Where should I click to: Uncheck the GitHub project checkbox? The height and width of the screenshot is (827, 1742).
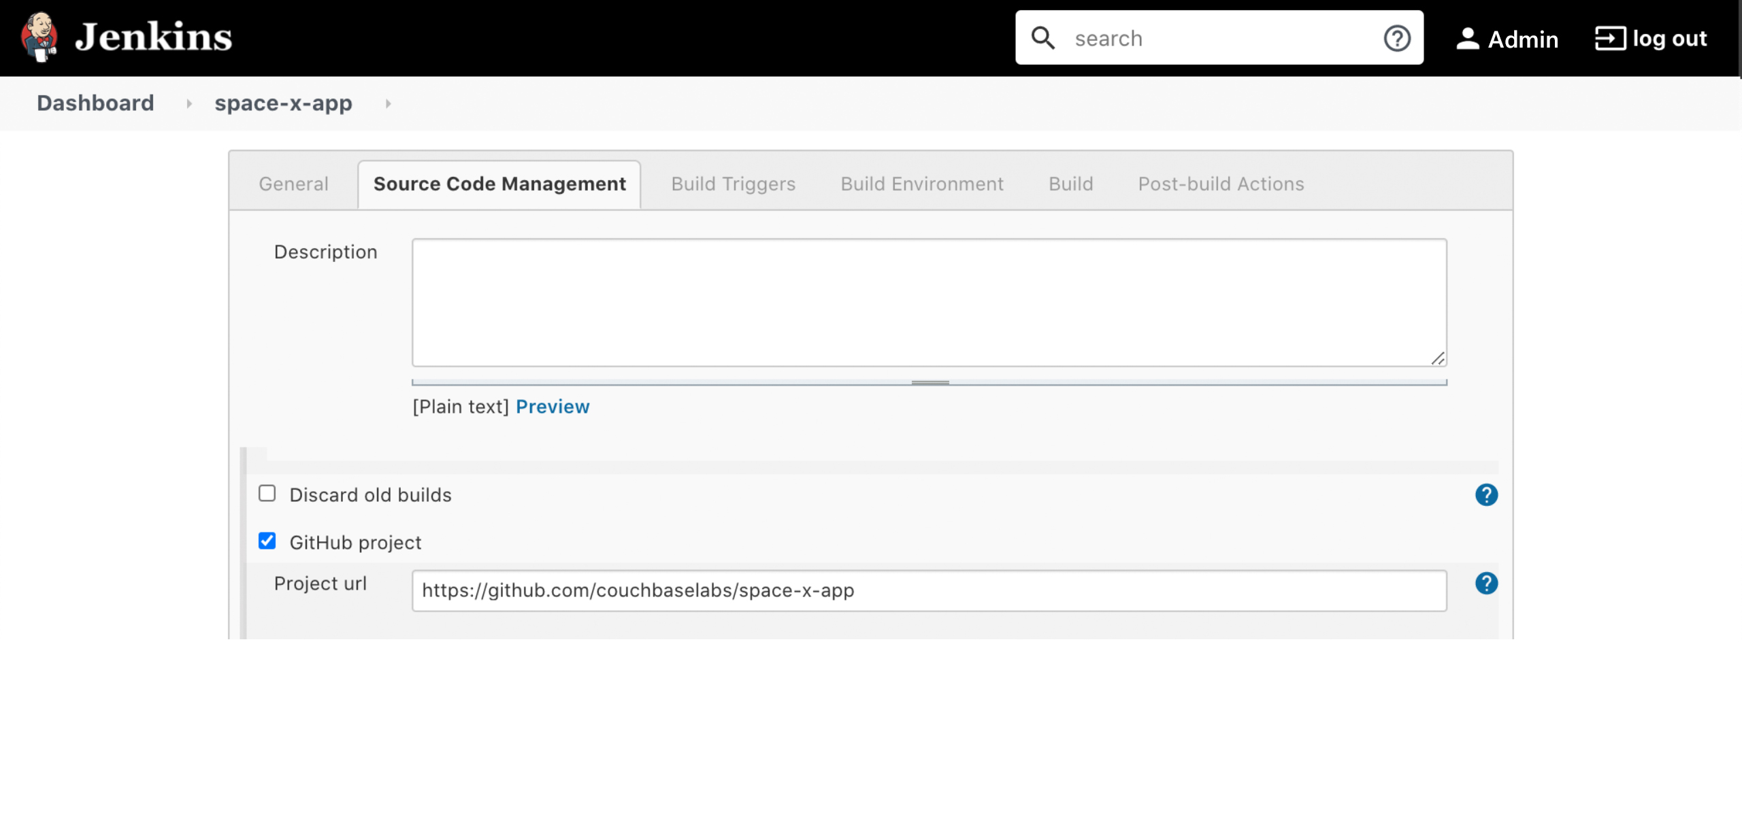tap(267, 541)
